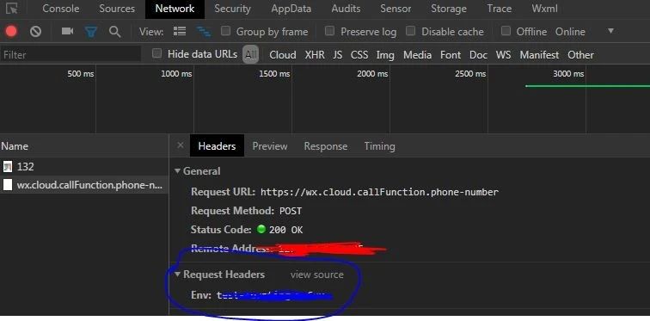Viewport: 650px width, 321px height.
Task: Select the Network tab
Action: click(175, 9)
